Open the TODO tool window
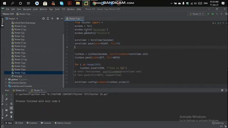The image size is (228, 128). coord(19,123)
